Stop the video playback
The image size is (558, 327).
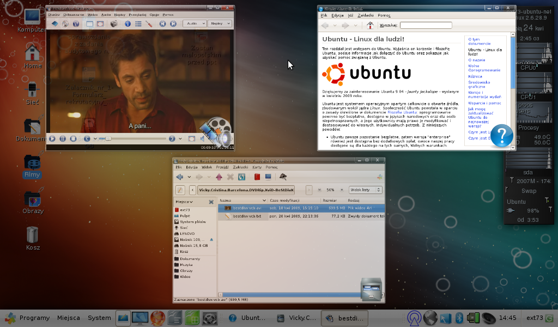pos(73,138)
